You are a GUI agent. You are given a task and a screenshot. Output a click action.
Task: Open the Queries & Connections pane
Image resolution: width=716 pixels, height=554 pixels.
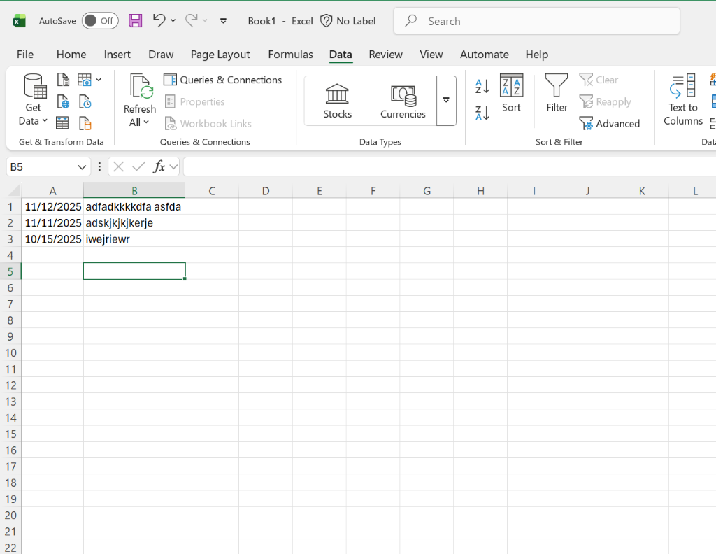222,80
